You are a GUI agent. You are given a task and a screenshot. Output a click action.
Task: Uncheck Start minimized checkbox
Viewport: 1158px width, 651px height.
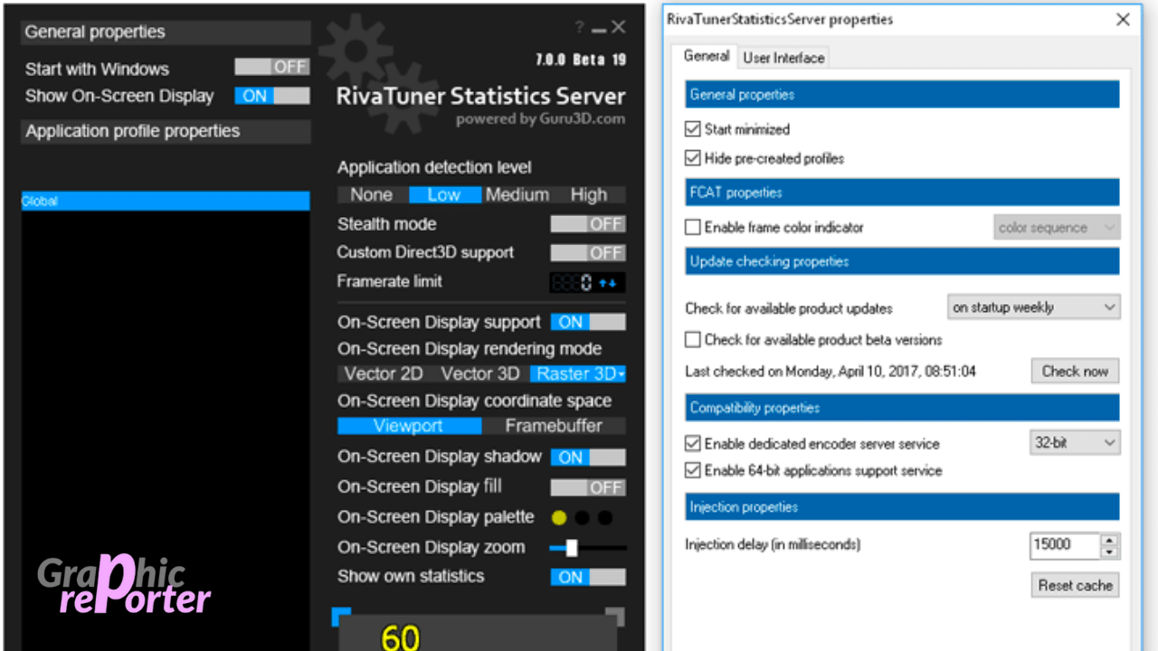(x=693, y=129)
